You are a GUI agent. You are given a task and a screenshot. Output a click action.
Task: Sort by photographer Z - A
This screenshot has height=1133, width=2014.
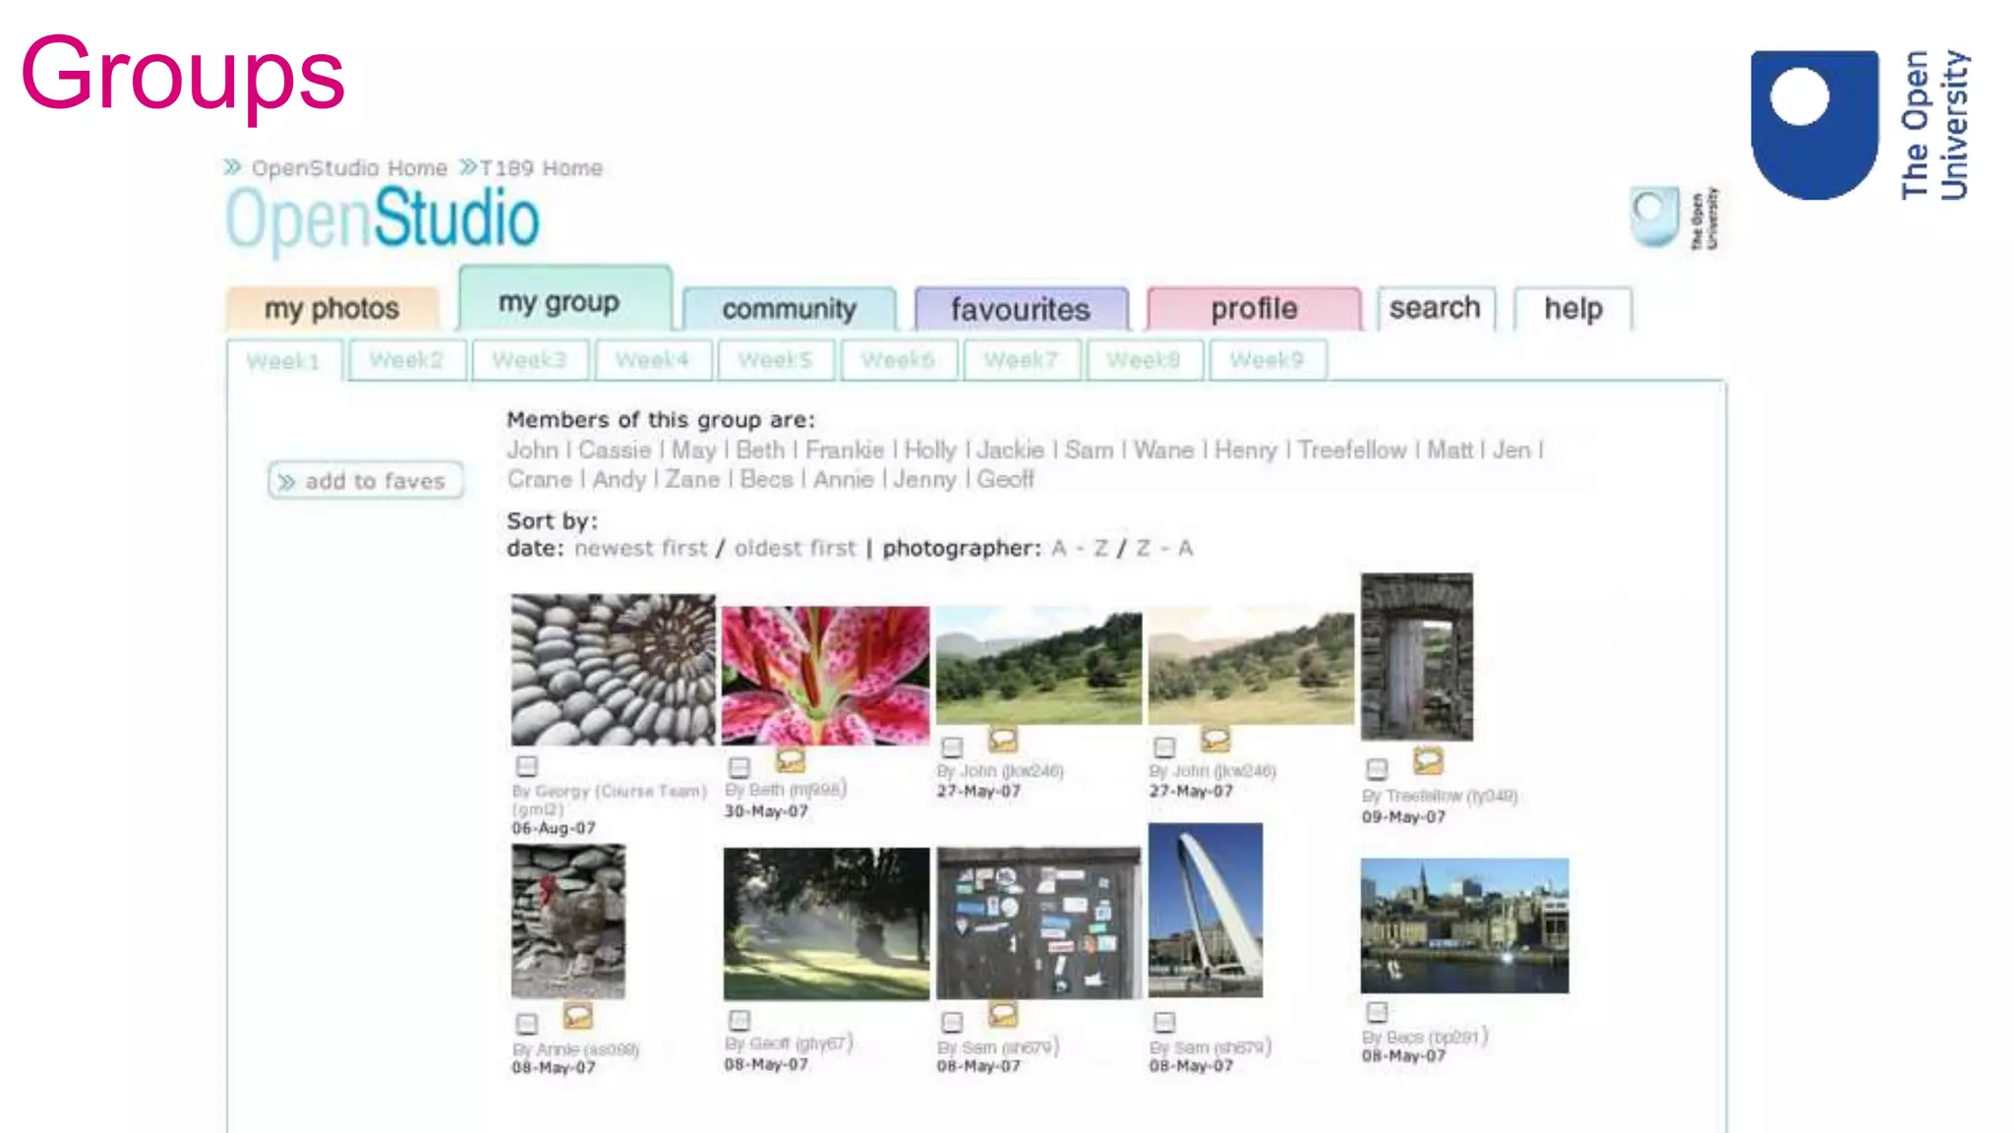tap(1163, 549)
